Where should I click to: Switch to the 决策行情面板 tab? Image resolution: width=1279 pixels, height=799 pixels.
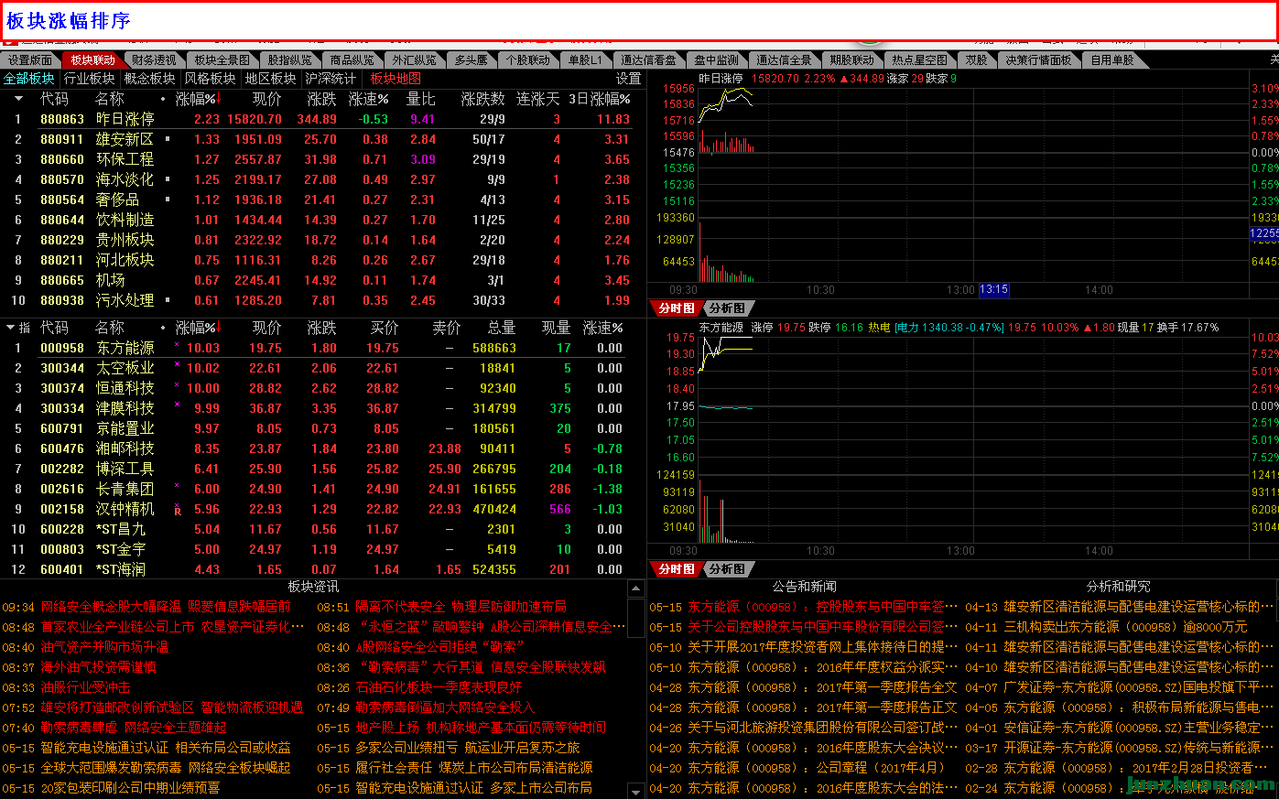tap(1038, 59)
